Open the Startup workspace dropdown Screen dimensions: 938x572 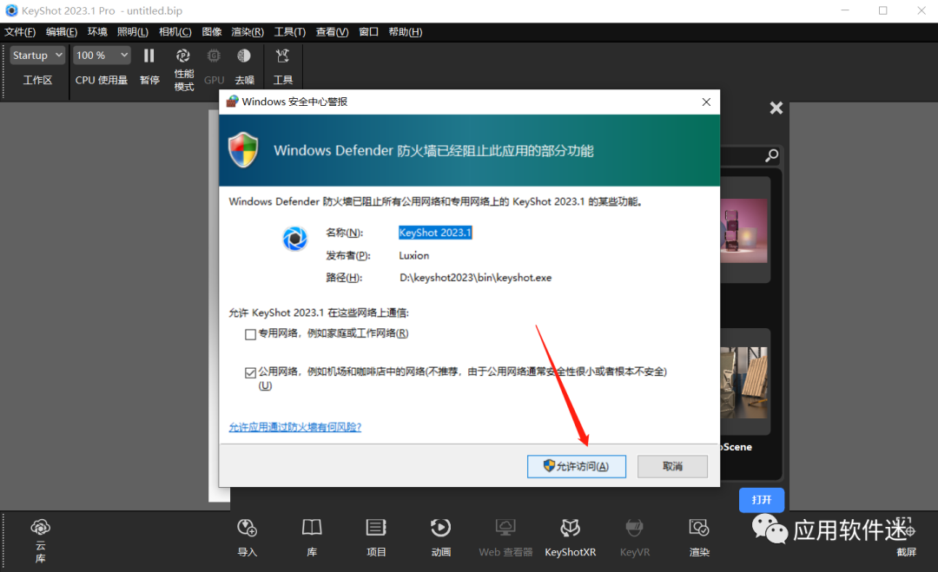click(x=36, y=55)
